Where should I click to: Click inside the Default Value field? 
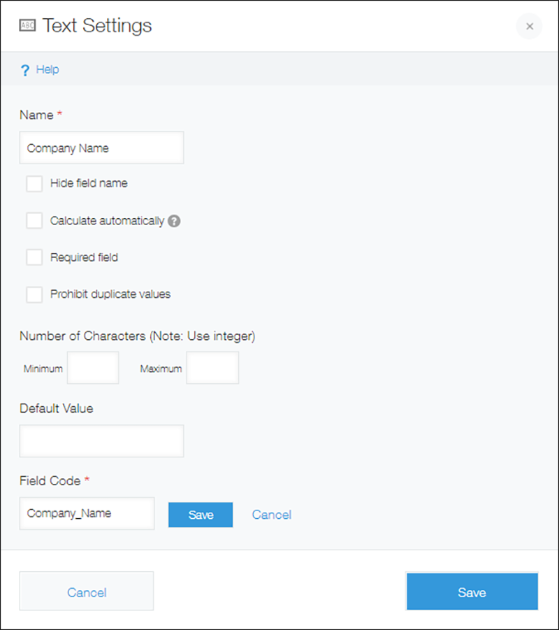101,441
